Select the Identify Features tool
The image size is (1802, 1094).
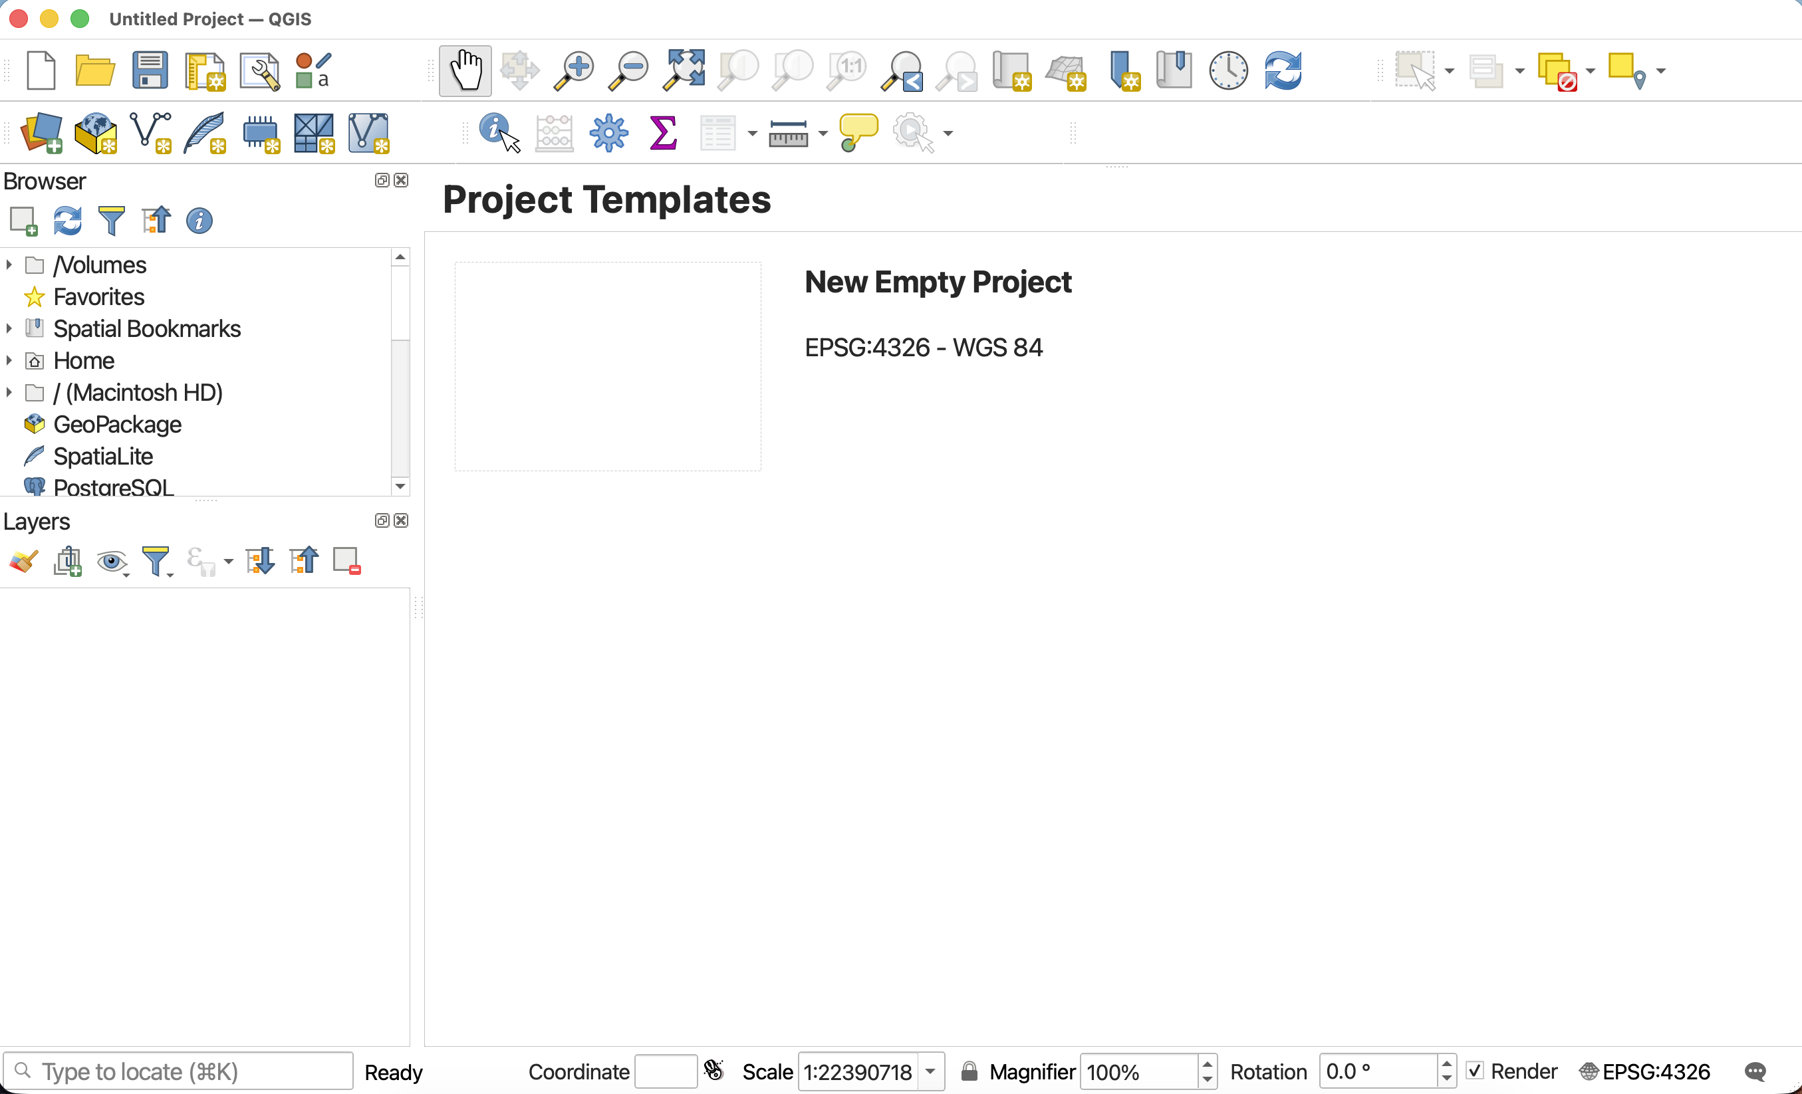(x=499, y=133)
